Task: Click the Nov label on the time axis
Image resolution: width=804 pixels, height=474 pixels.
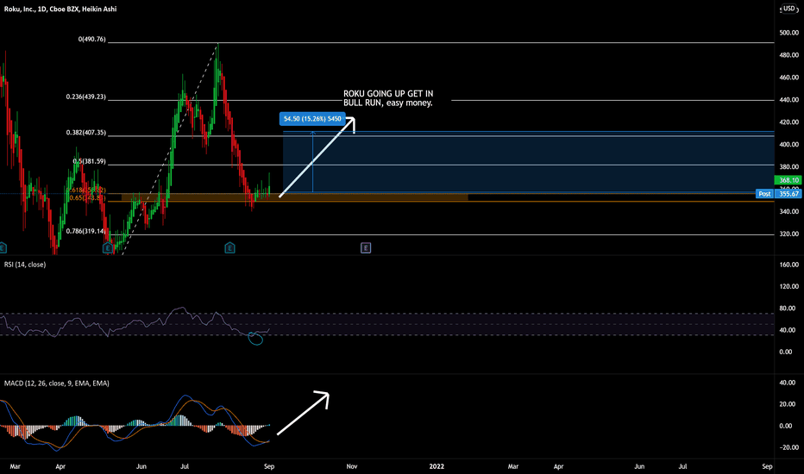Action: (x=352, y=466)
